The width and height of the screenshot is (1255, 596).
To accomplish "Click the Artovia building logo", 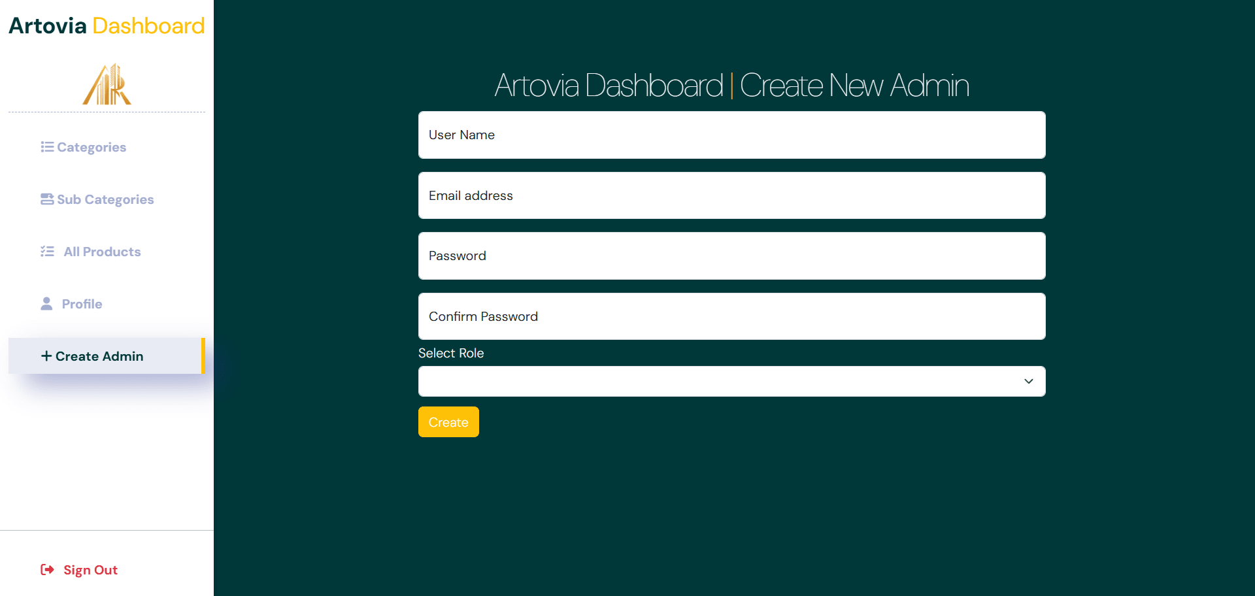I will point(107,84).
